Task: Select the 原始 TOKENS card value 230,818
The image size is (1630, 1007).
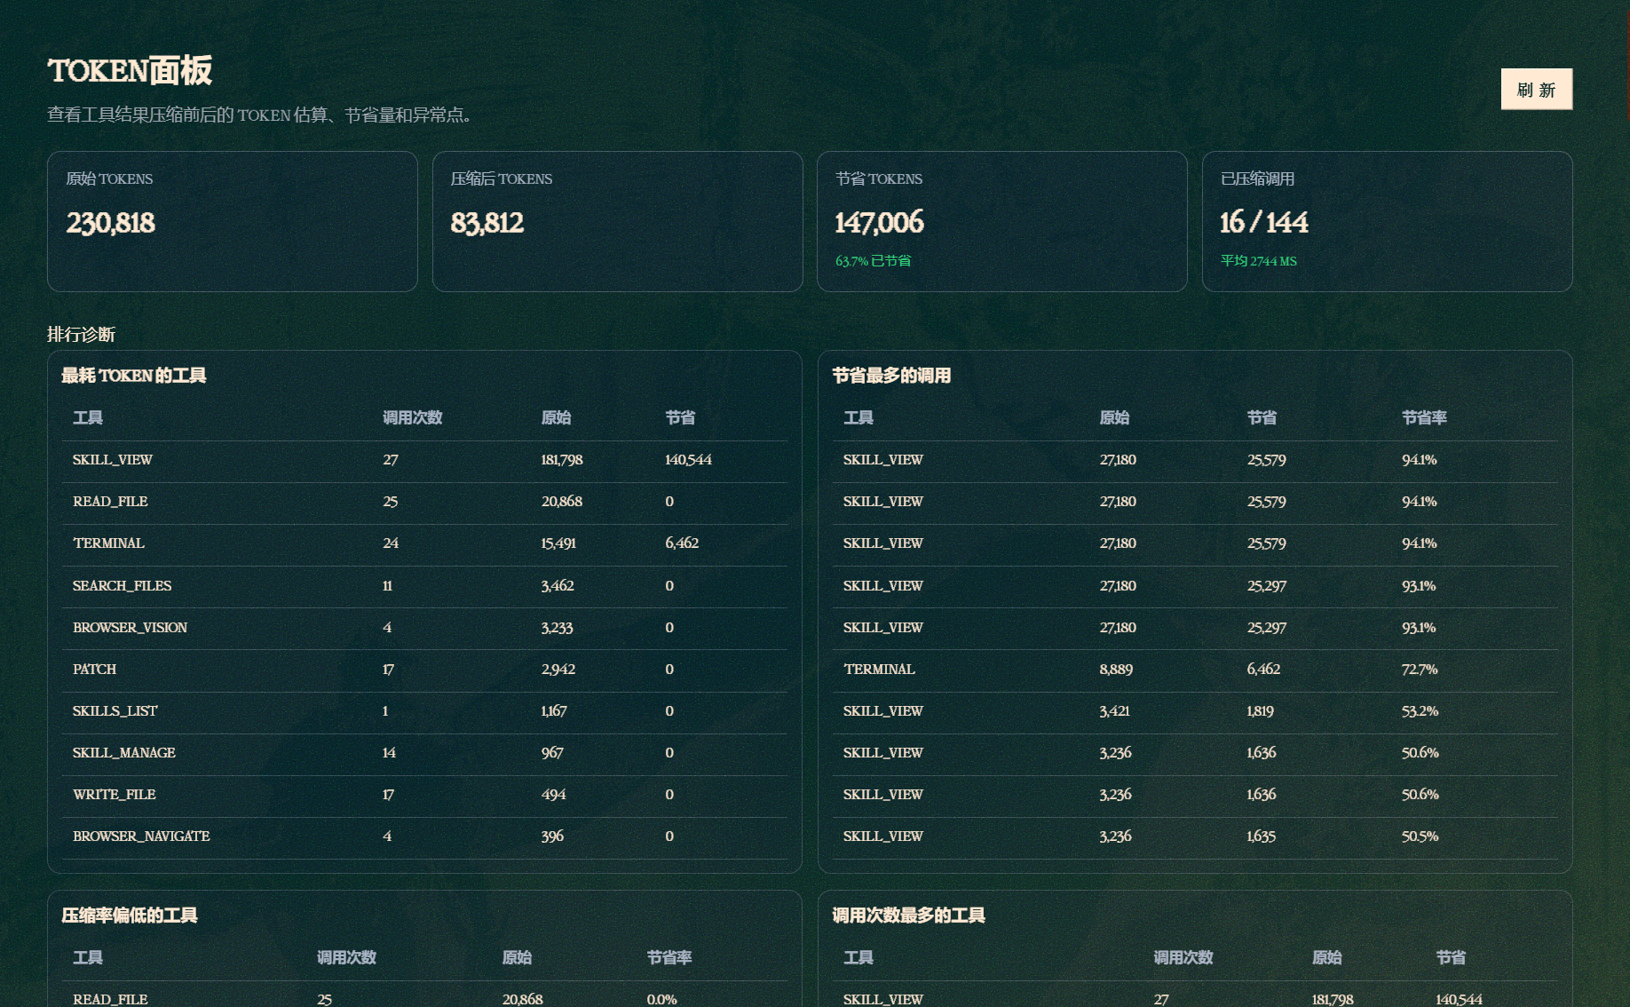Action: tap(110, 223)
